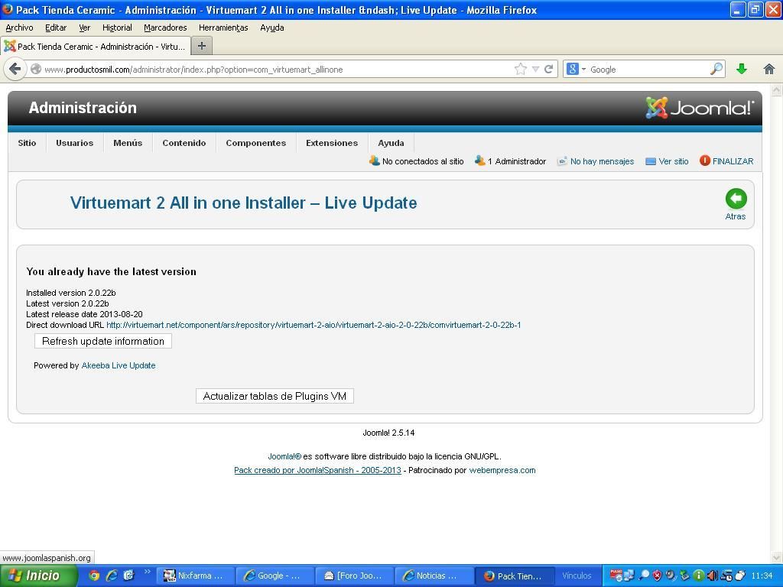783x587 pixels.
Task: Open the Contenido admin menu
Action: [184, 143]
